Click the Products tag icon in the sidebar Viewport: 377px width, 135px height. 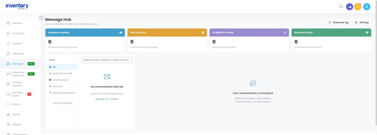[x=8, y=44]
